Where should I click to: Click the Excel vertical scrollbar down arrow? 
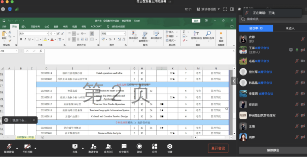(234, 133)
